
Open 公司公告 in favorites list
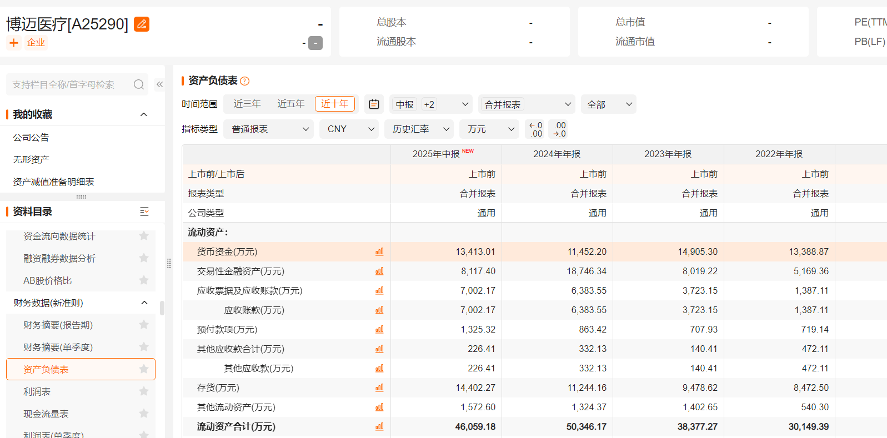coord(31,137)
